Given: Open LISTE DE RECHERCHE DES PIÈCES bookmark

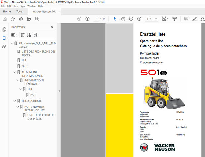Looking at the screenshot, I should (41, 117).
